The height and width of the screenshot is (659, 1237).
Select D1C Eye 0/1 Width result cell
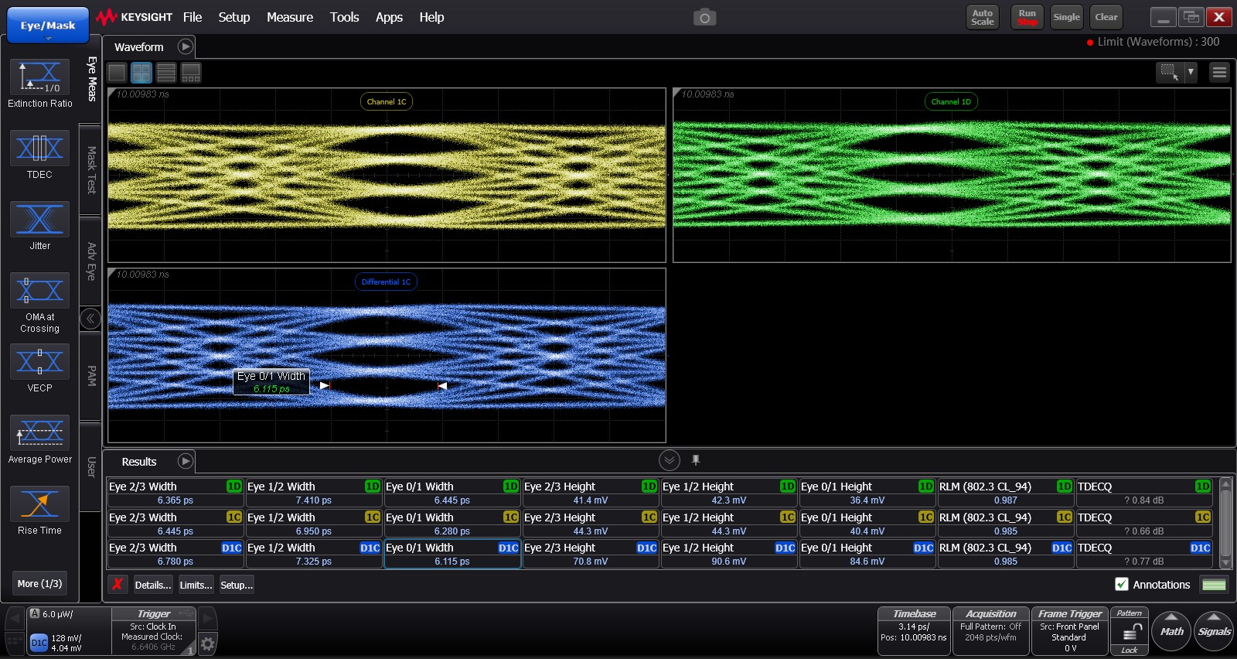(x=452, y=554)
